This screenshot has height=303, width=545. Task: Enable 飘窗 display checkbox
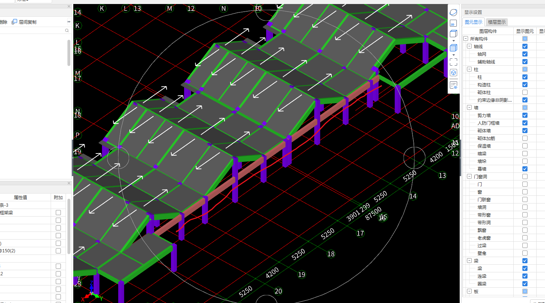coord(525,230)
